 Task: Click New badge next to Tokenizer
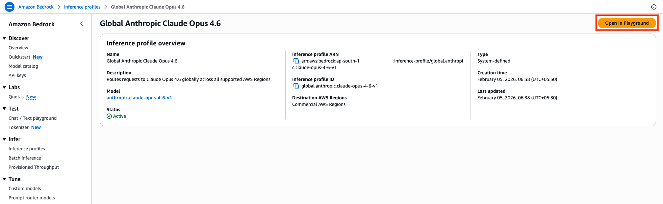click(36, 127)
